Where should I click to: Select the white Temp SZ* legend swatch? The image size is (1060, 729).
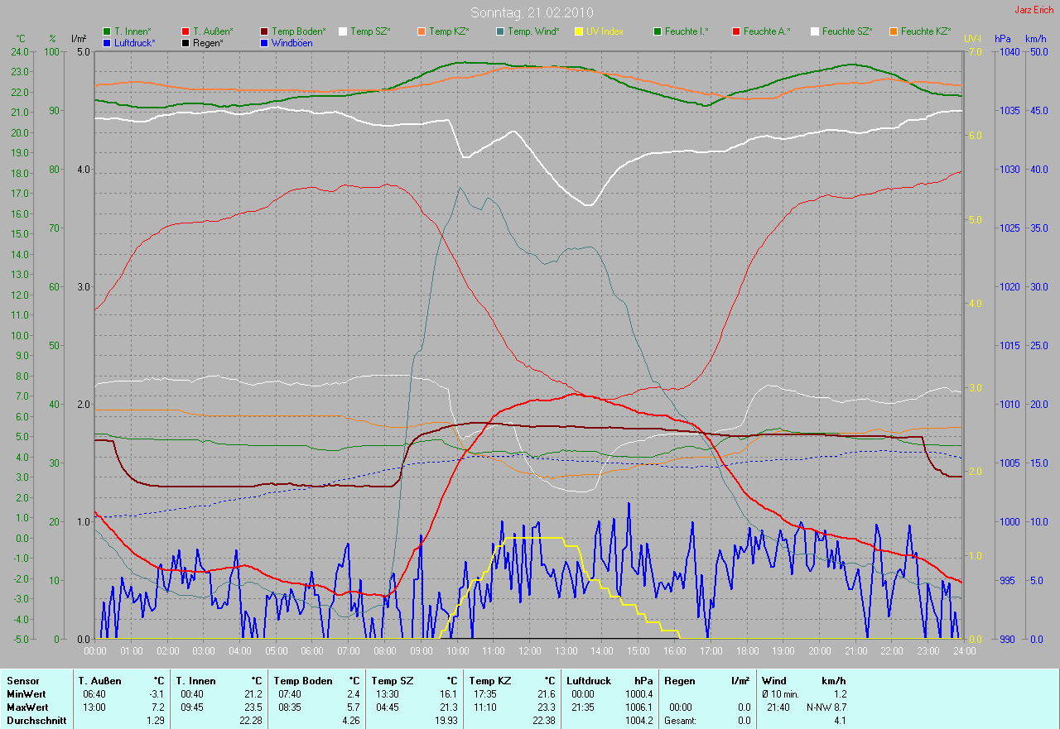coord(343,31)
